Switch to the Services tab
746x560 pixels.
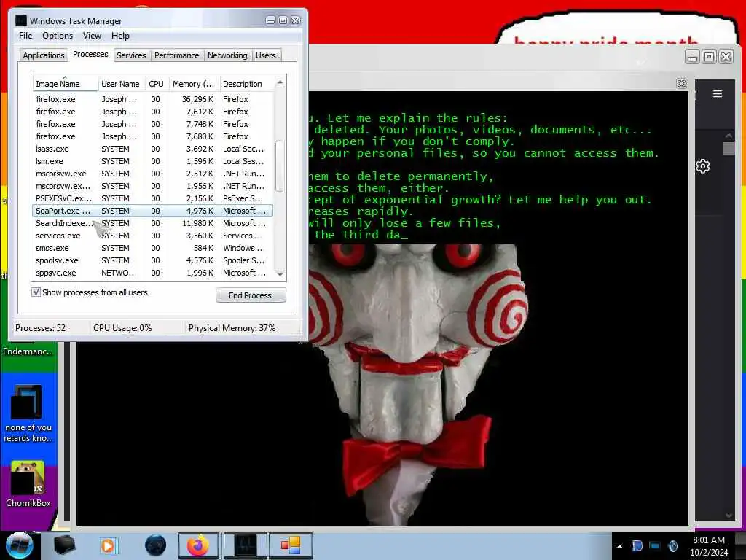click(x=131, y=55)
